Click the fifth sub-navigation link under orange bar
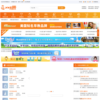This screenshot has width=100, height=100. (43, 20)
